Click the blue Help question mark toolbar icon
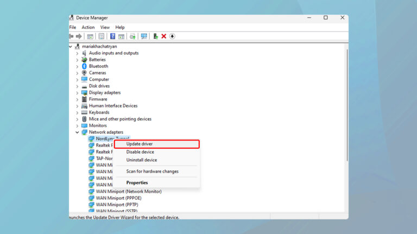Image resolution: width=417 pixels, height=234 pixels. pos(112,36)
